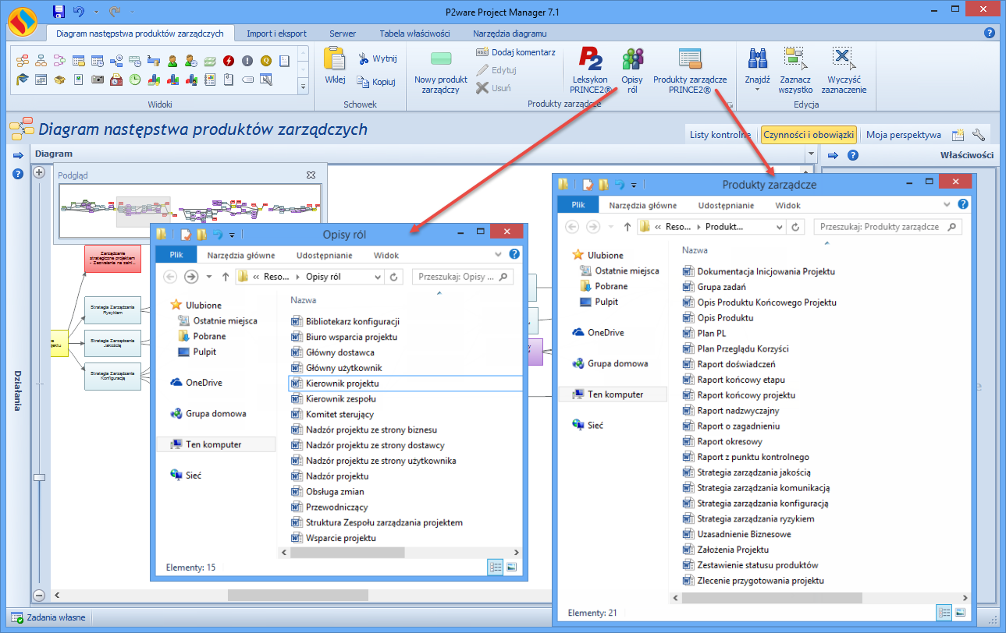The image size is (1006, 633).
Task: Open the green clock view icon
Action: [135, 80]
